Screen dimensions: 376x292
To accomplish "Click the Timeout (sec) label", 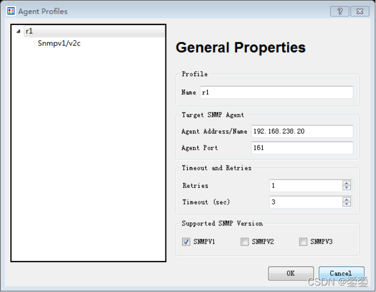I will tap(206, 202).
